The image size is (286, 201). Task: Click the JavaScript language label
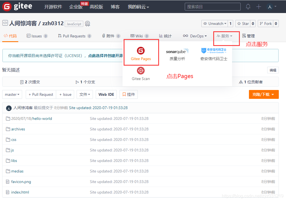[x=74, y=24]
